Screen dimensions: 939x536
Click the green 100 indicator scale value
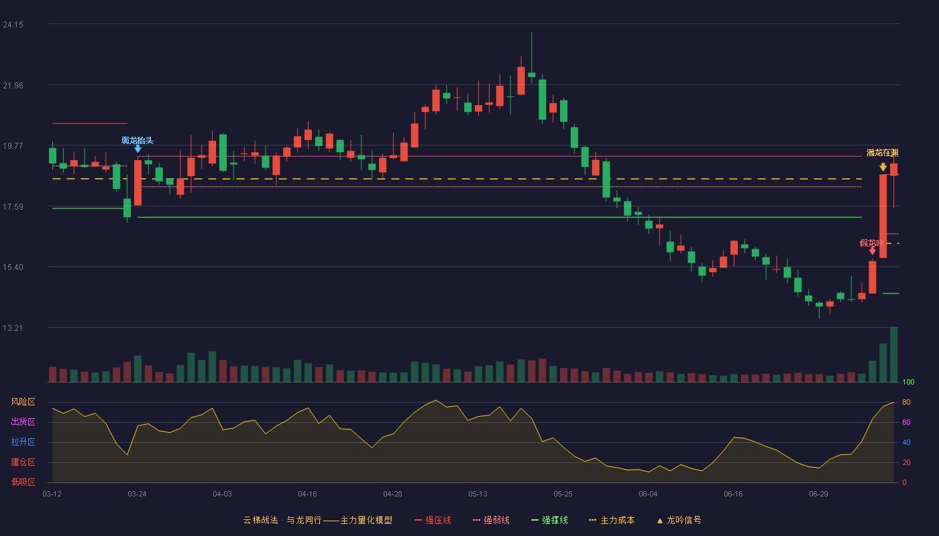[x=908, y=383]
